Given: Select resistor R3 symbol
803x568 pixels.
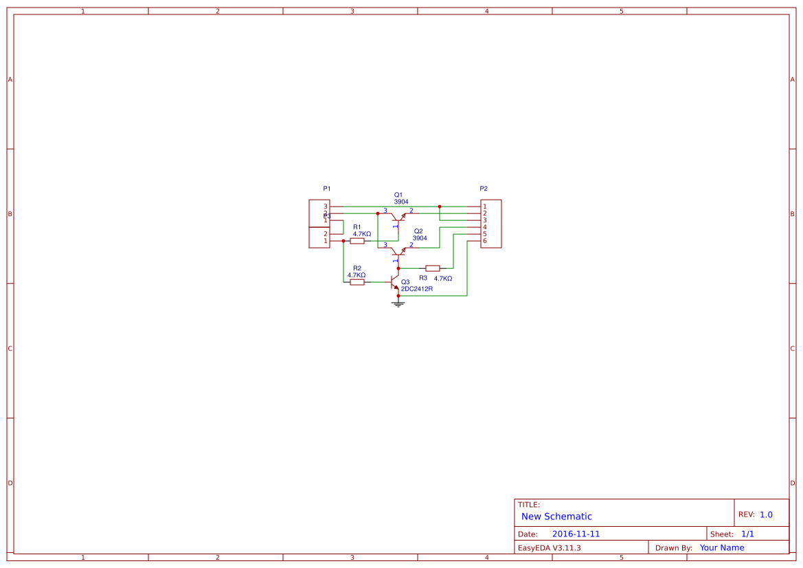Looking at the screenshot, I should coord(433,268).
